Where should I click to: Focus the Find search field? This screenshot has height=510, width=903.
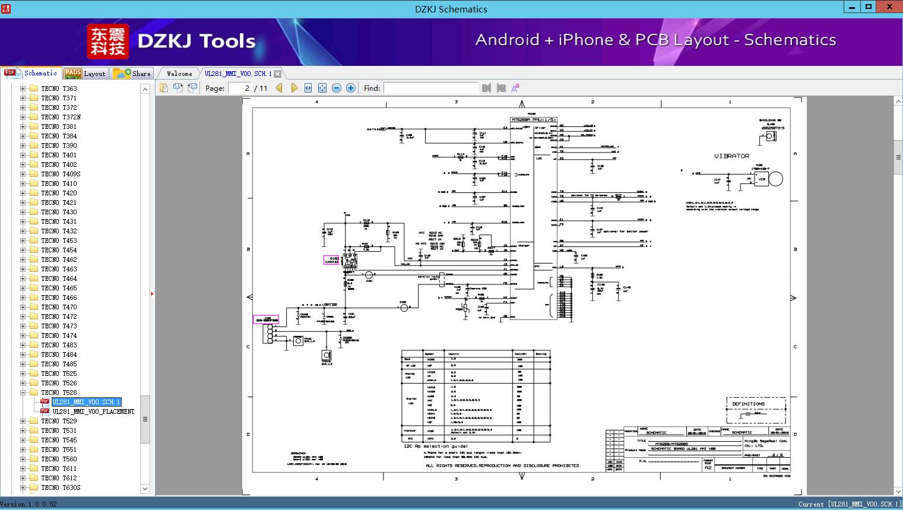(x=430, y=88)
